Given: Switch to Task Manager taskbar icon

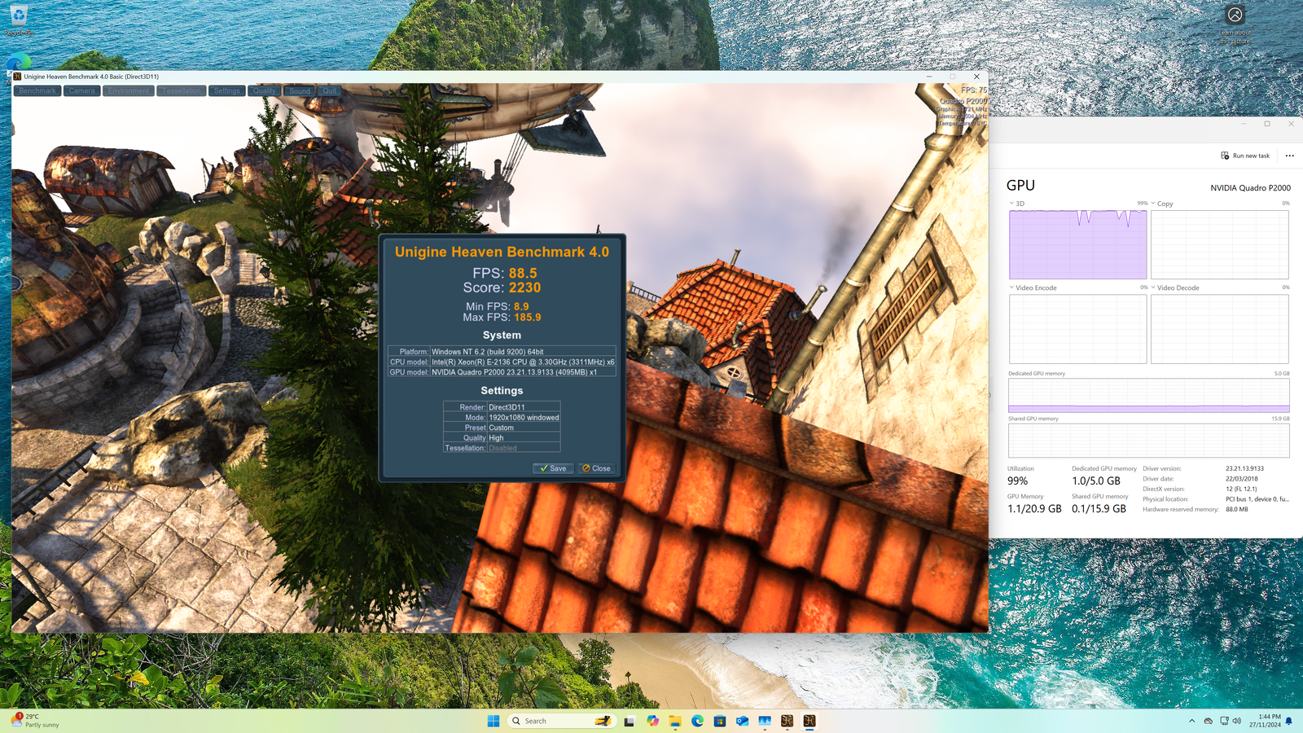Looking at the screenshot, I should click(x=765, y=721).
